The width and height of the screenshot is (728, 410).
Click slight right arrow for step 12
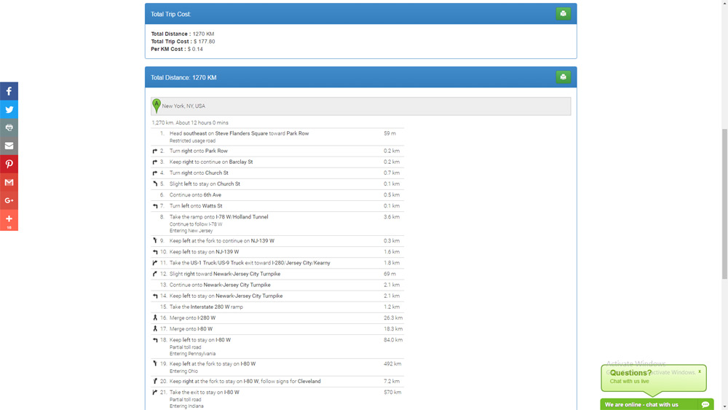155,274
